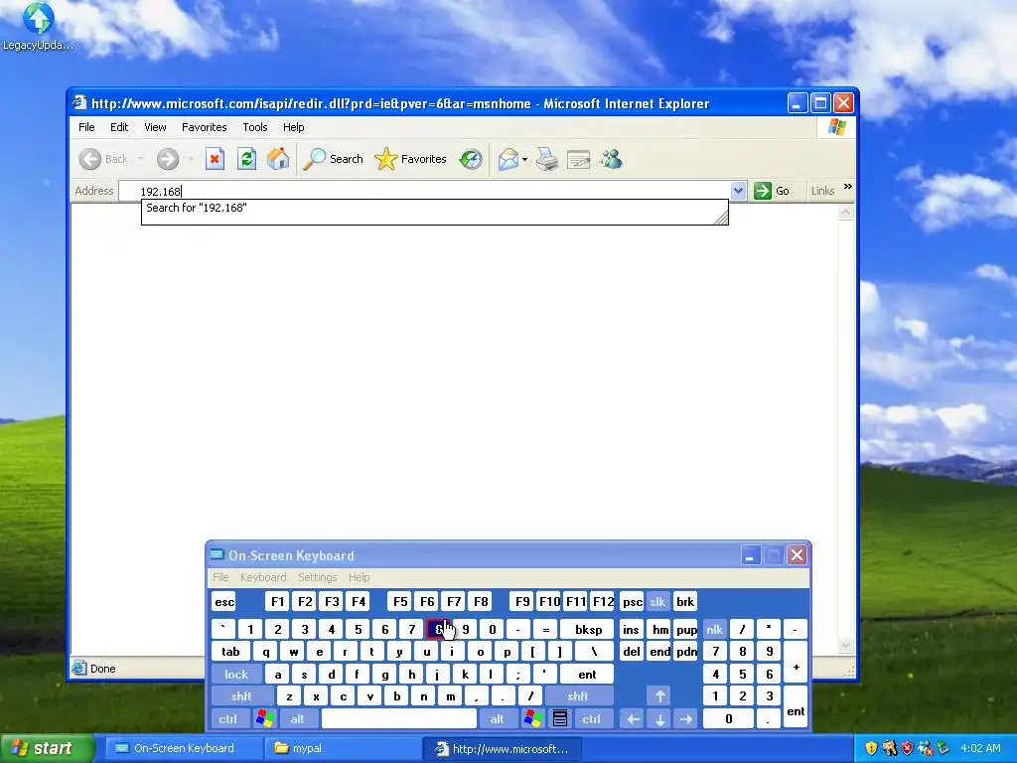This screenshot has height=763, width=1017.
Task: Click the Stop icon in IE toolbar
Action: 215,159
